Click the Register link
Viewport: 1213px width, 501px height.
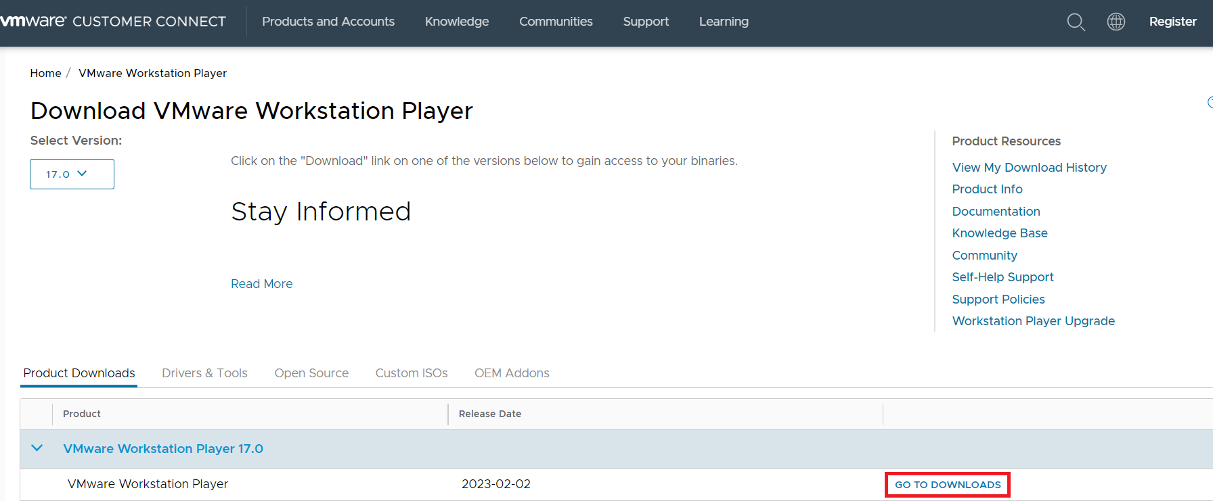point(1173,22)
